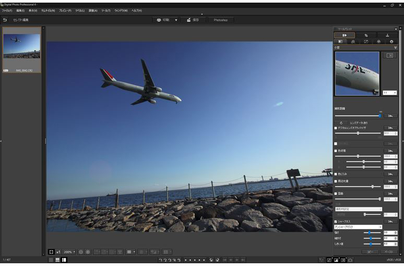Revert the Digital Lens Optimizer setting
This screenshot has width=404, height=269.
click(390, 128)
